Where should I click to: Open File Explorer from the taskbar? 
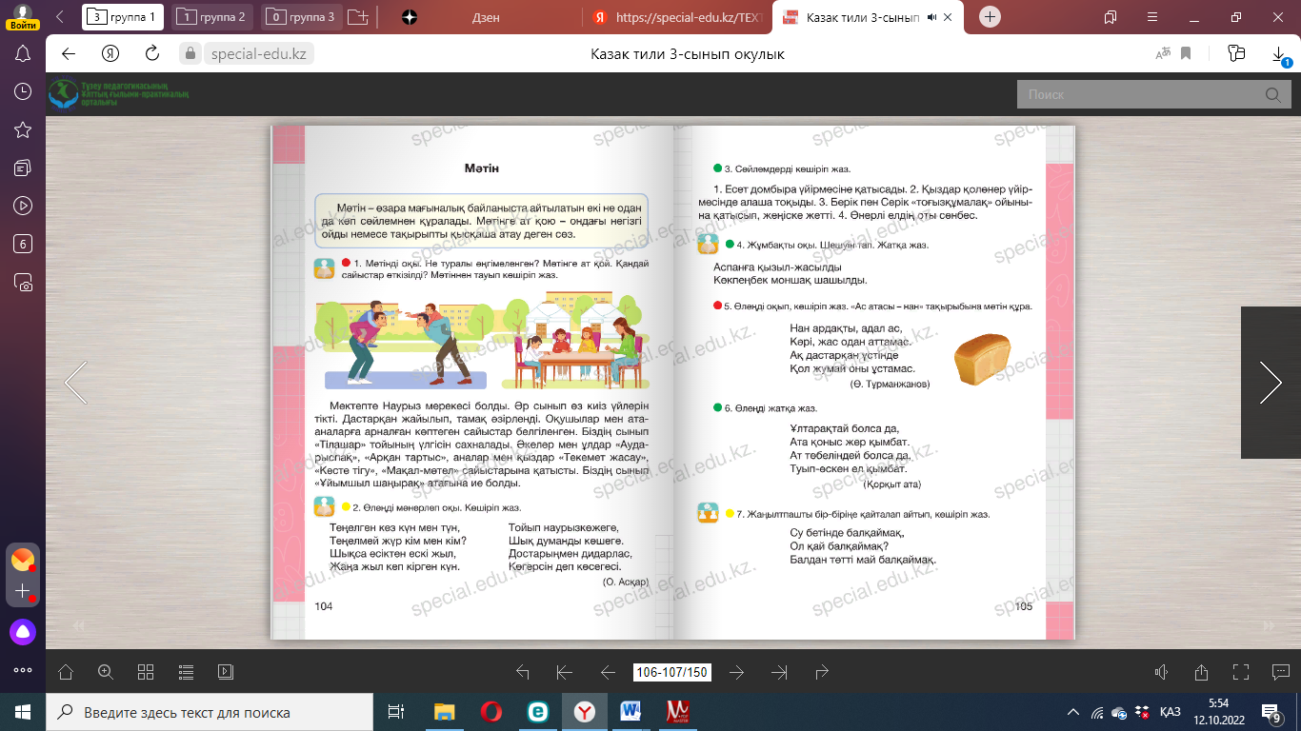(x=445, y=712)
